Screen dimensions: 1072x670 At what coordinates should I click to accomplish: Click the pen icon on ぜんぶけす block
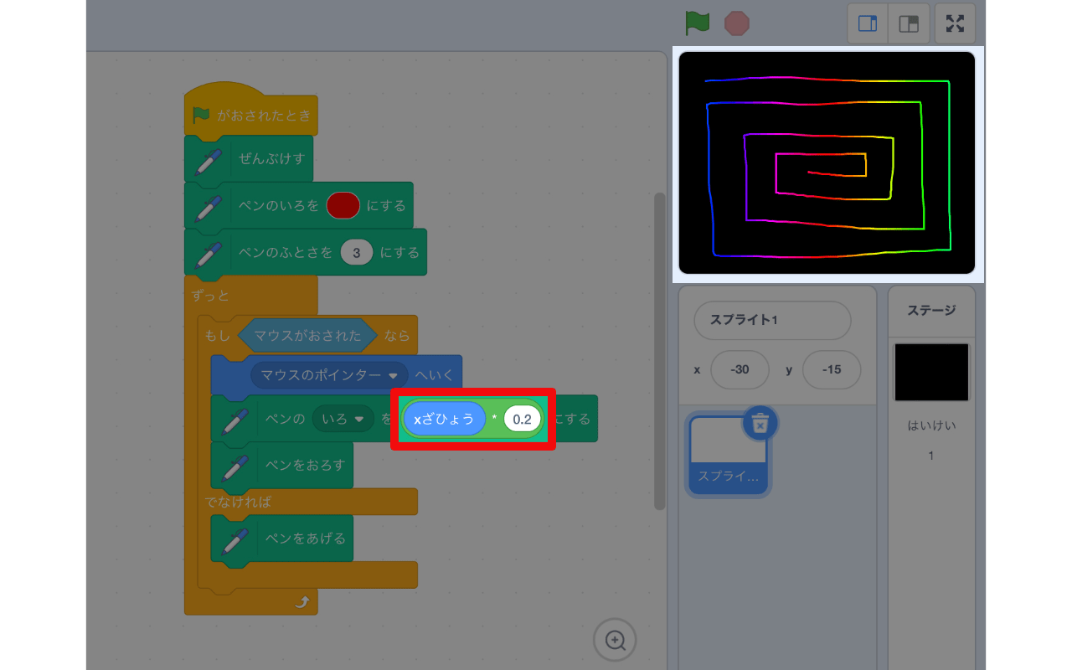[x=208, y=161]
